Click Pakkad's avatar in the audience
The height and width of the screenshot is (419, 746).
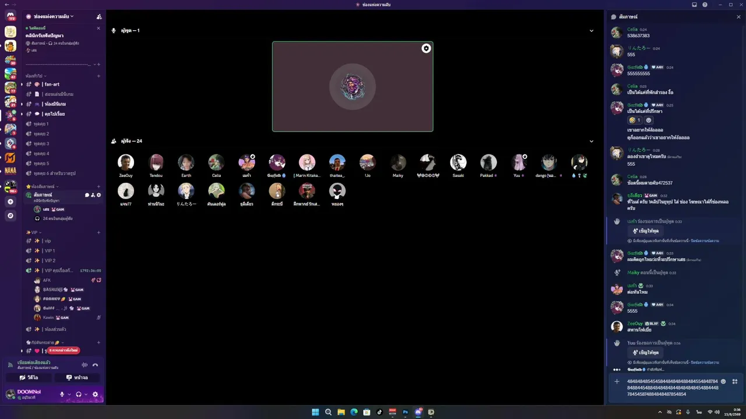(488, 162)
